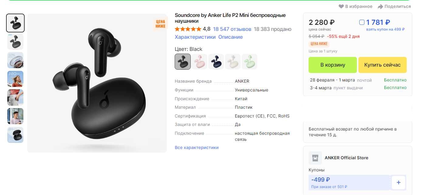
Task: Pick the dark blue earbuds color option
Action: tap(216, 62)
